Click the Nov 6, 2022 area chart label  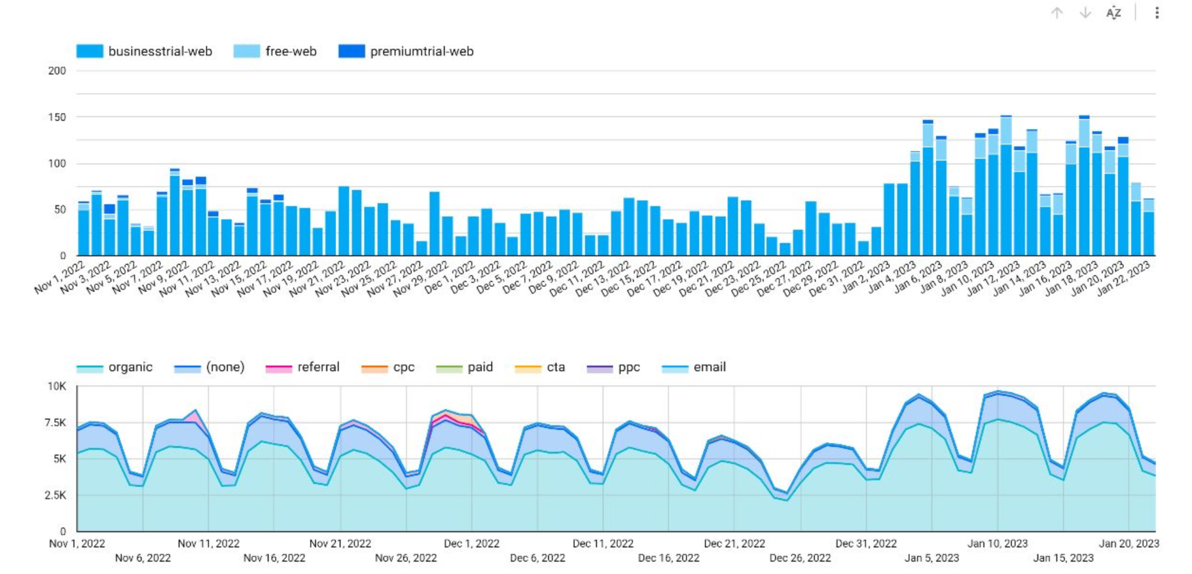[143, 558]
